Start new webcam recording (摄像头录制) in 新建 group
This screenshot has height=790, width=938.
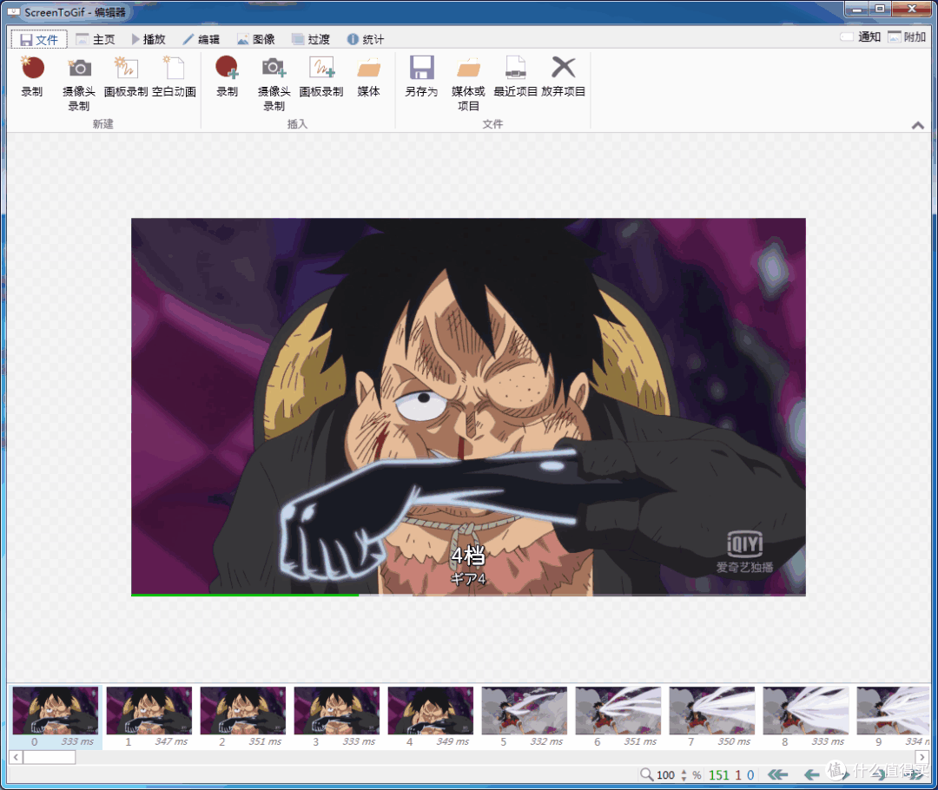[79, 83]
